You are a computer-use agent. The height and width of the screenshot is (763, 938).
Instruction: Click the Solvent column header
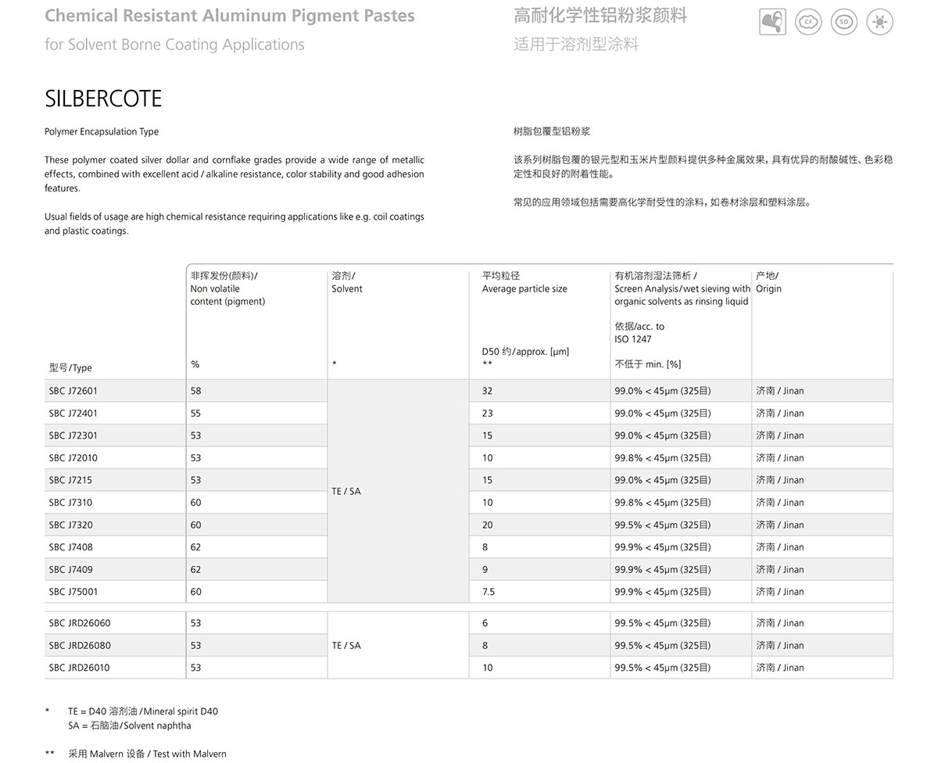pyautogui.click(x=347, y=288)
